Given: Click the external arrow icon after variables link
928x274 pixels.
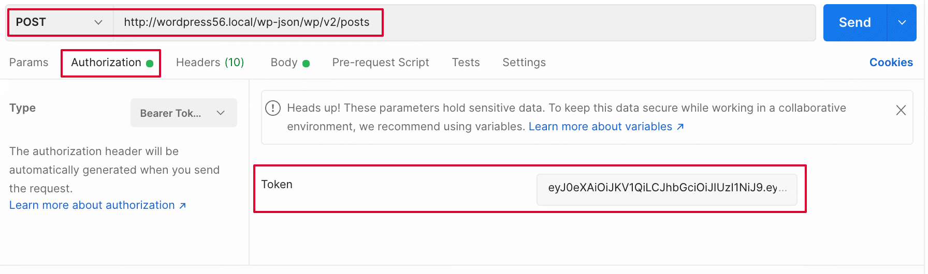Looking at the screenshot, I should [680, 127].
